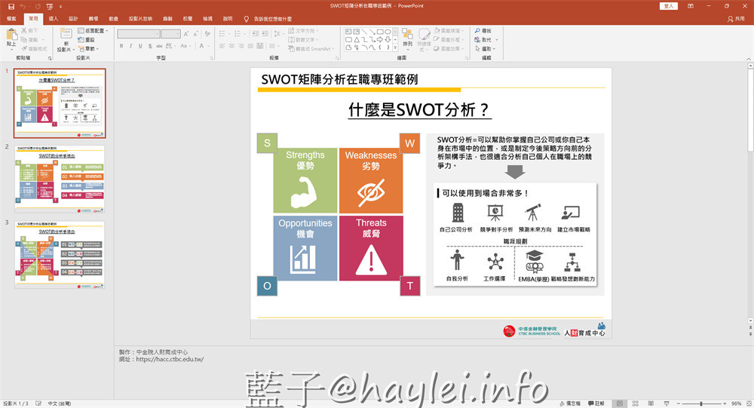
Task: Toggle underline formatting
Action: (140, 46)
